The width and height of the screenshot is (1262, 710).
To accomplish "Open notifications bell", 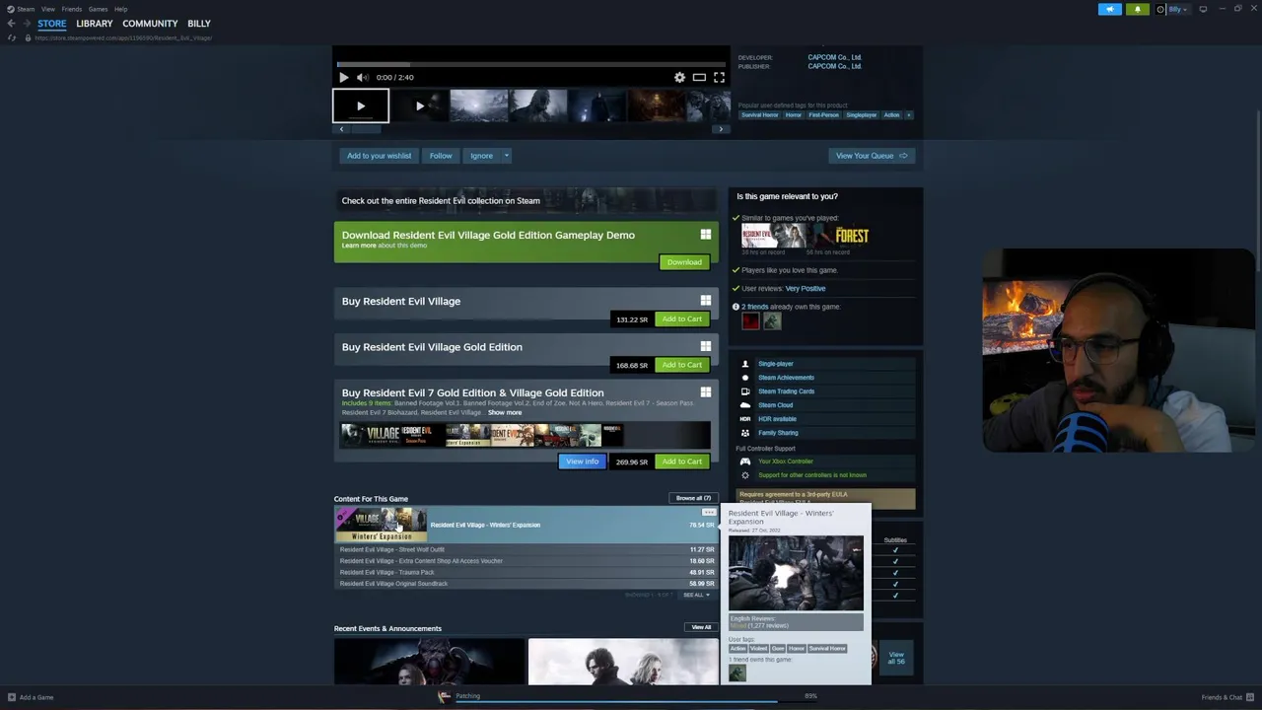I will [x=1137, y=9].
